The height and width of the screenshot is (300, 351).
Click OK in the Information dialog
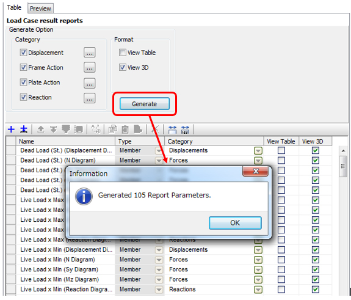[x=235, y=222]
